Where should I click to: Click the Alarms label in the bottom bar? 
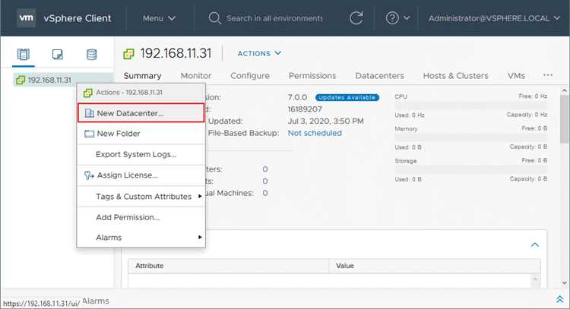(x=96, y=301)
